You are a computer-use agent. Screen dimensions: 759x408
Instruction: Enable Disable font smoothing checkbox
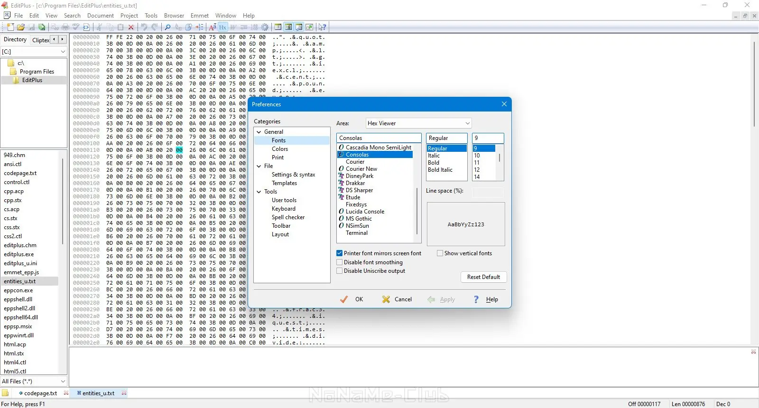pos(339,262)
